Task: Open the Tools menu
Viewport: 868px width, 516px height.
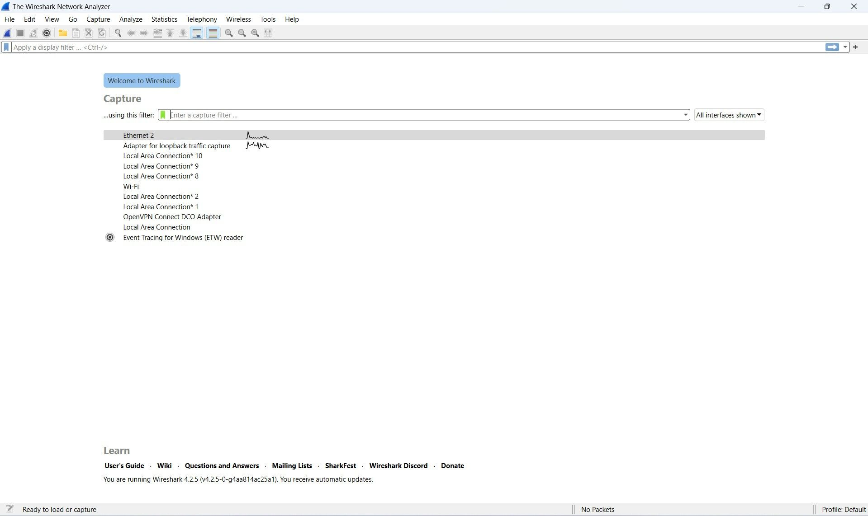Action: pos(268,19)
